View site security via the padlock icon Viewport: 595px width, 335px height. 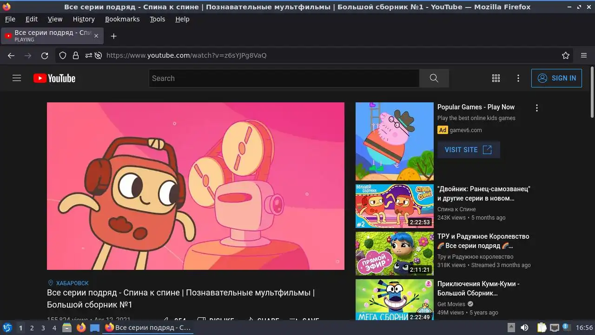tap(76, 55)
